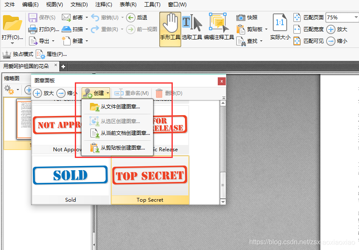Expand the Clipboard (剪贴板) dropdown arrow
Image resolution: width=359 pixels, height=250 pixels.
pyautogui.click(x=266, y=29)
